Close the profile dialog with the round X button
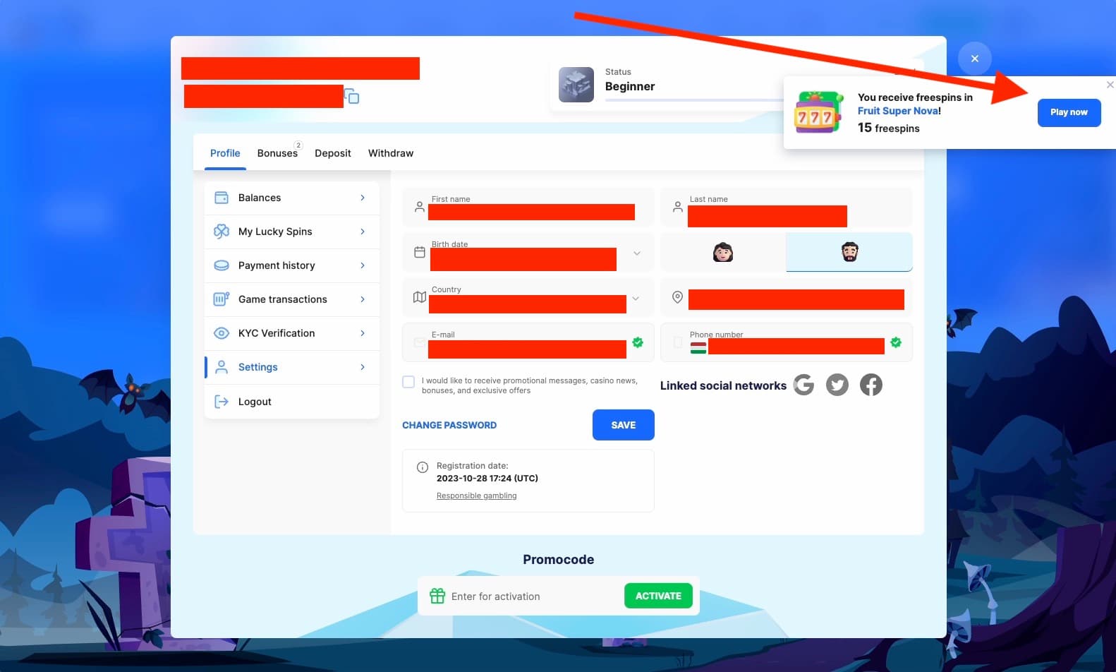This screenshot has height=672, width=1116. [x=974, y=59]
